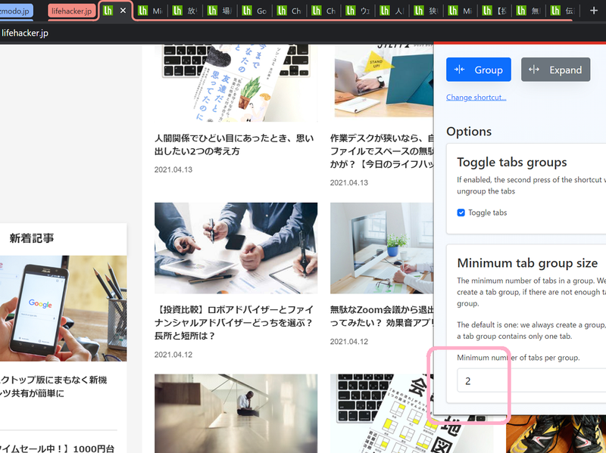Collapse the pink lifehacker.jp tab group
Screen dimensions: 606x453
(72, 11)
